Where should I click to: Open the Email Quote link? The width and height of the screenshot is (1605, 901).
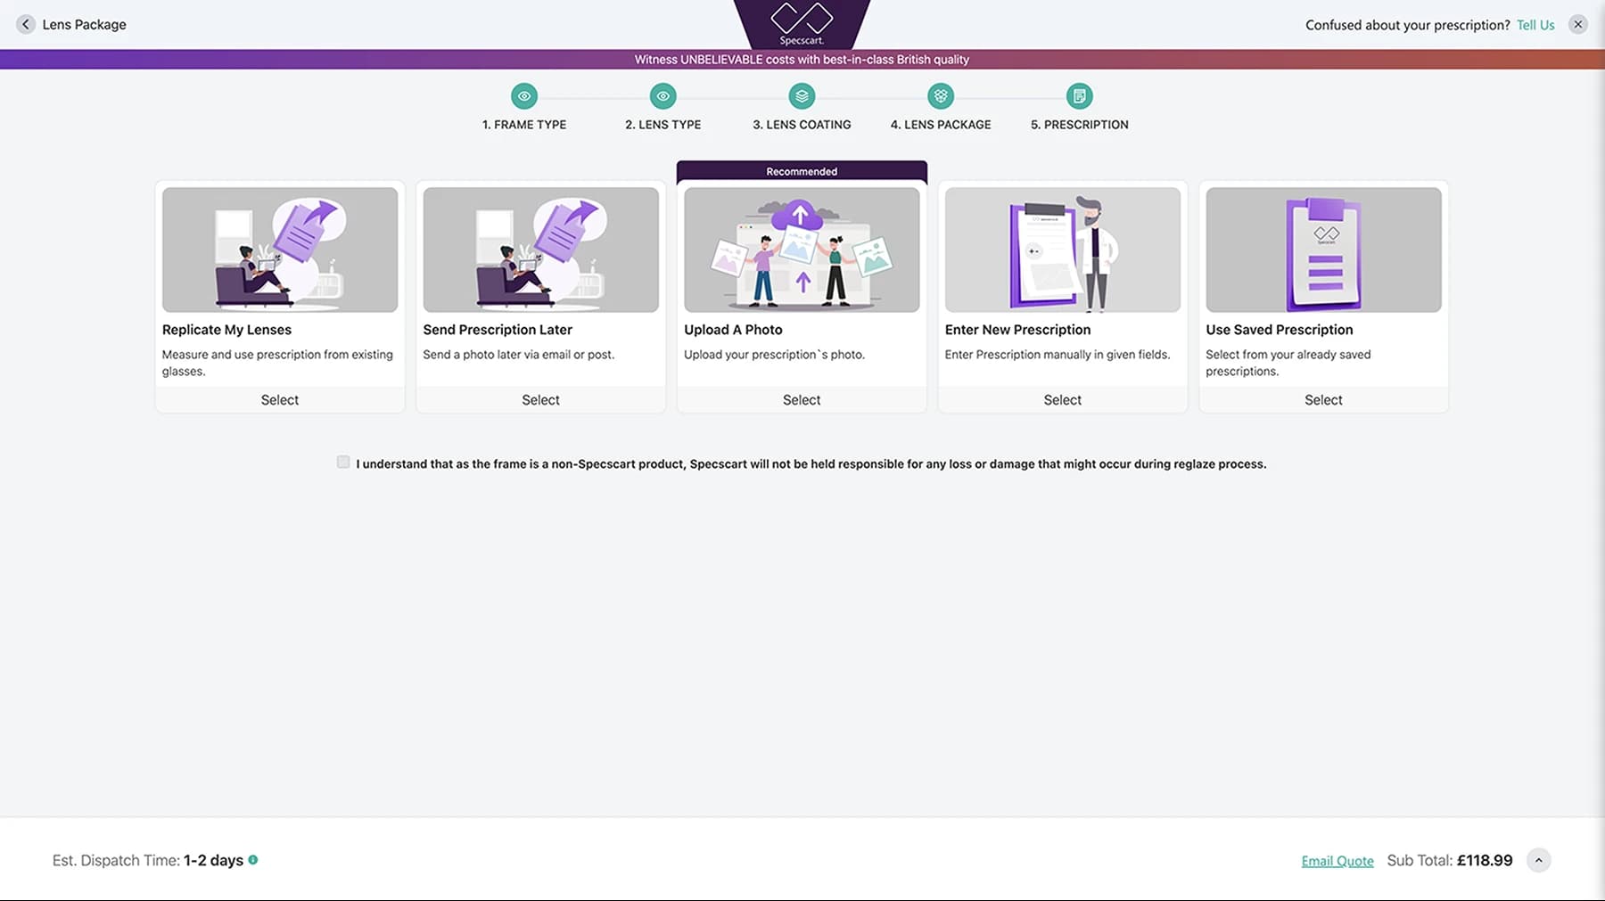[x=1337, y=861]
